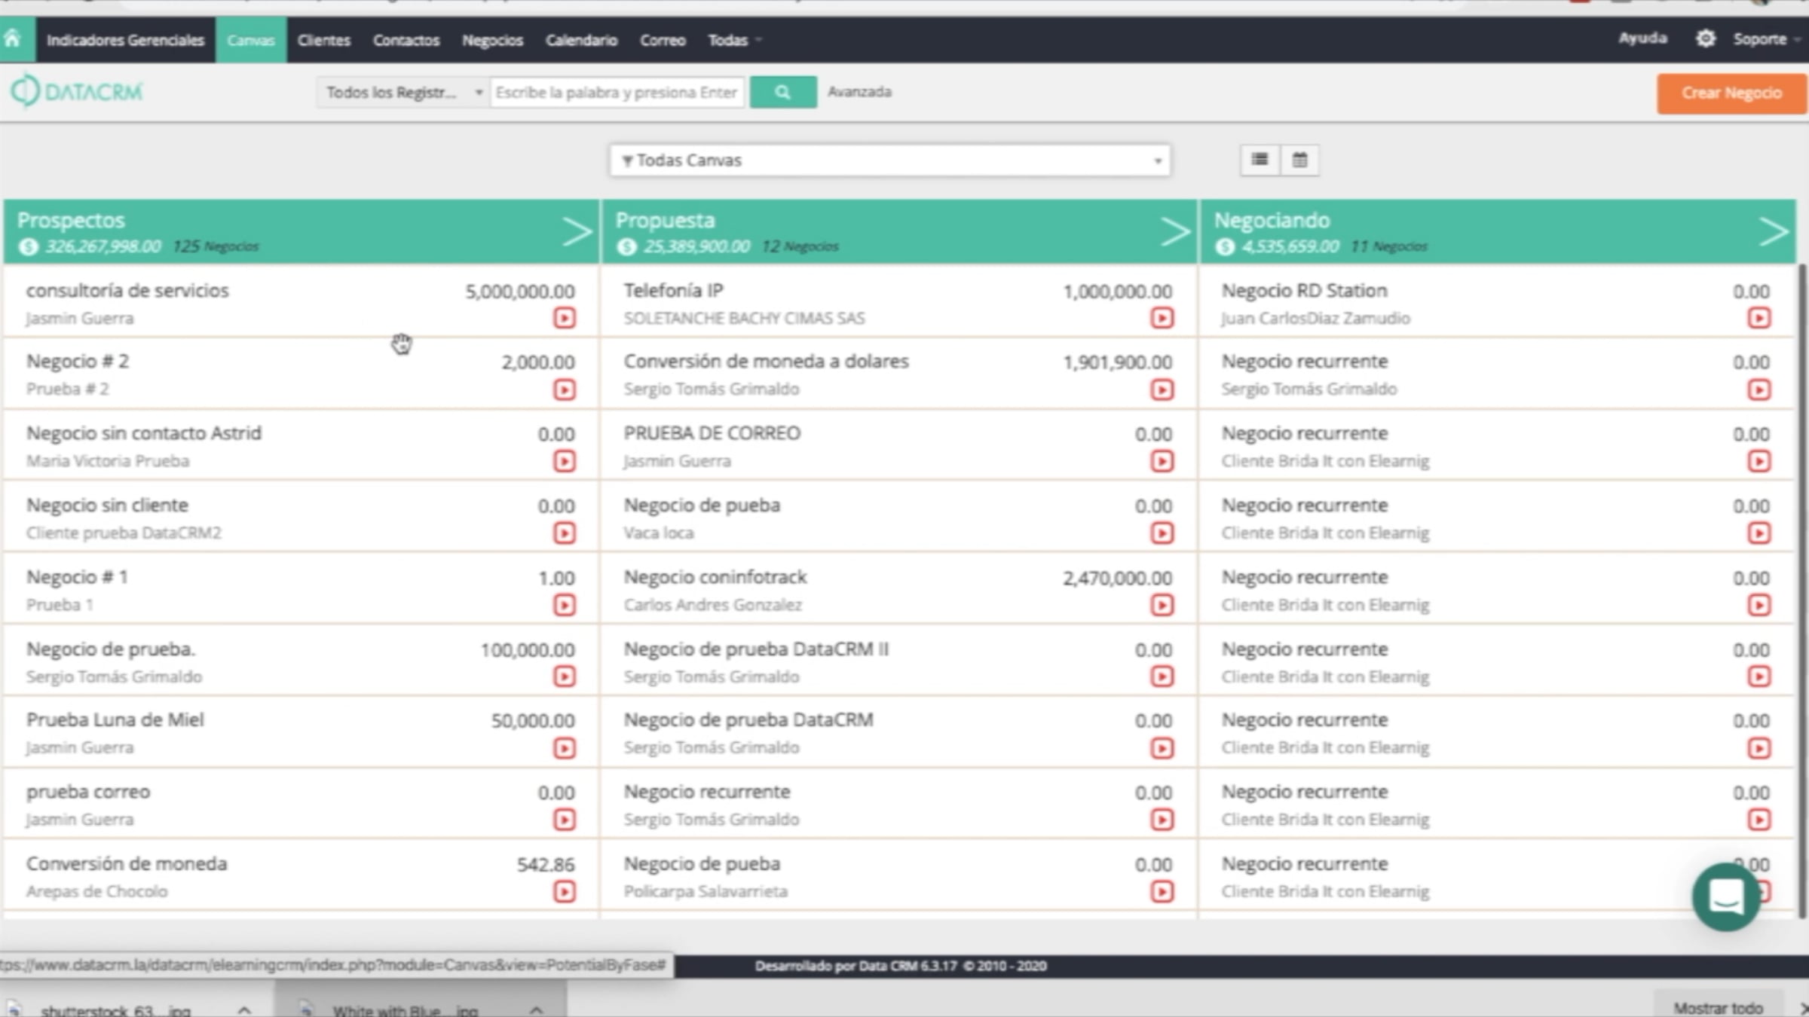The image size is (1809, 1017).
Task: Open video icon for Prueba Luna de Miel
Action: point(565,748)
